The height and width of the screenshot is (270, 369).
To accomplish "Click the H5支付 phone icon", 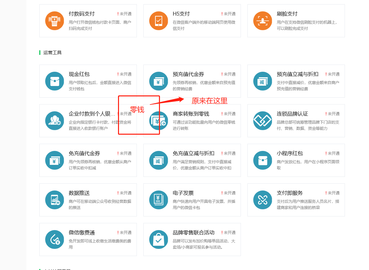I will 159,21.
